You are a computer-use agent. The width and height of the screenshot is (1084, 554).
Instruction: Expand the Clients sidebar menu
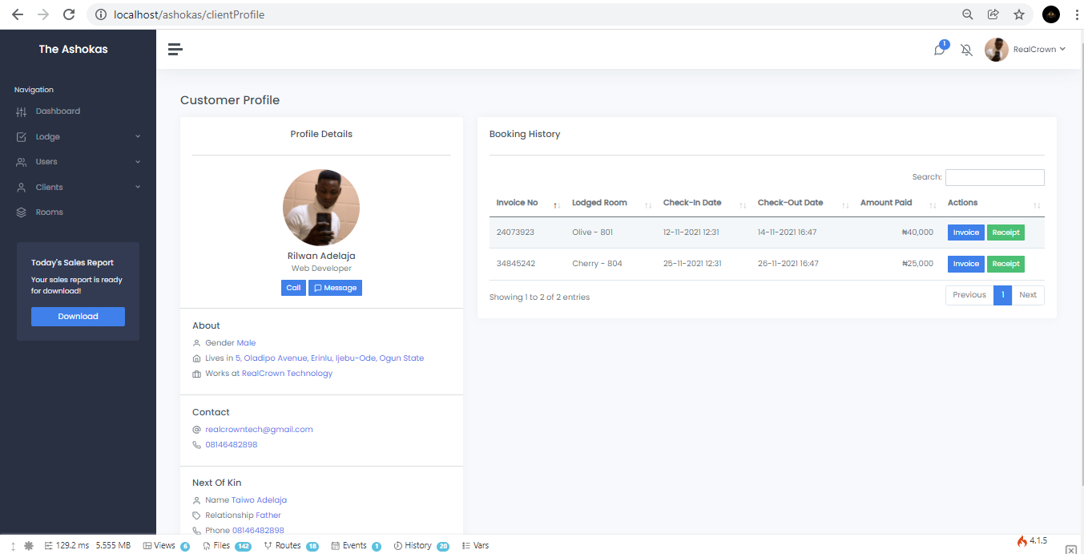[x=78, y=188]
